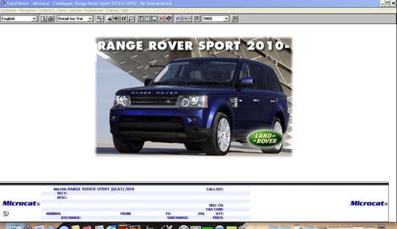
Task: Click the red X toolbar icon
Action: (x=161, y=19)
